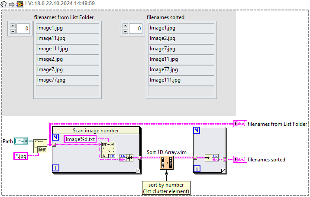This screenshot has width=310, height=197.
Task: Select Image7.jpg in the filenames sorted list
Action: (x=181, y=49)
